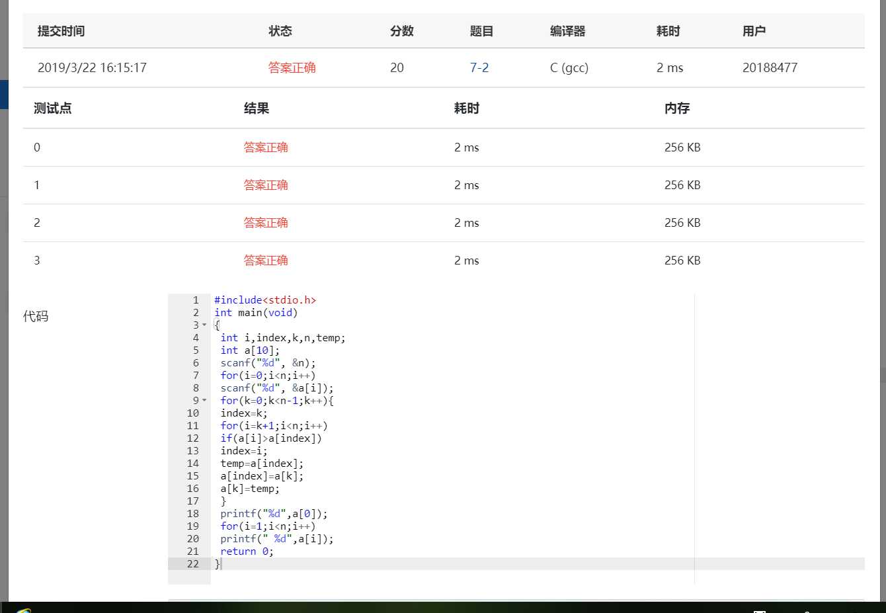Click line temp=a[index];
Screen dimensions: 886x613
pos(262,464)
